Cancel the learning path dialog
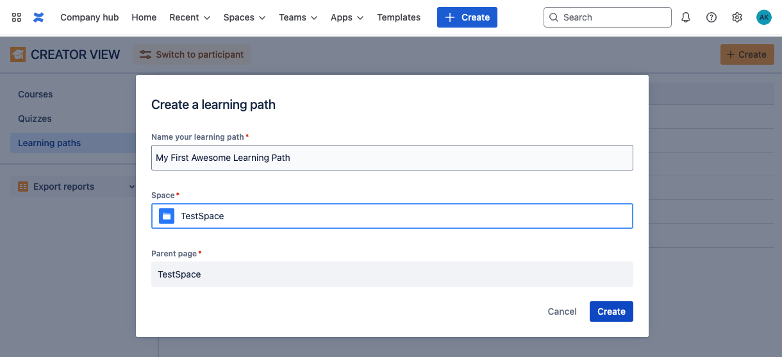782x357 pixels. tap(562, 311)
